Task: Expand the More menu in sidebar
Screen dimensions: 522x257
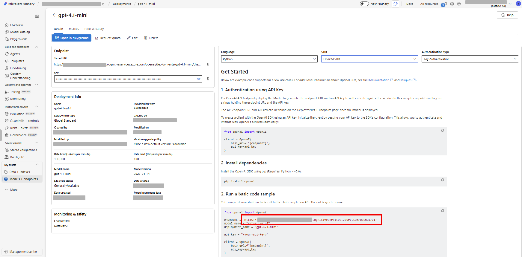Action: point(11,190)
